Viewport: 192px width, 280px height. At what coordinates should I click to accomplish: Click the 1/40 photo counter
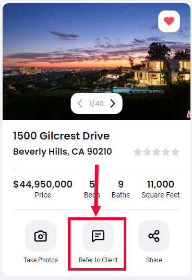[97, 103]
